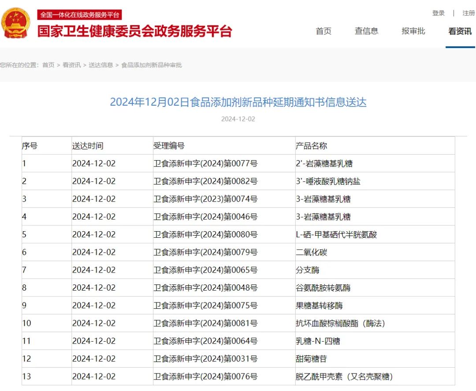Go to 看资讯 in the breadcrumb

(72, 65)
